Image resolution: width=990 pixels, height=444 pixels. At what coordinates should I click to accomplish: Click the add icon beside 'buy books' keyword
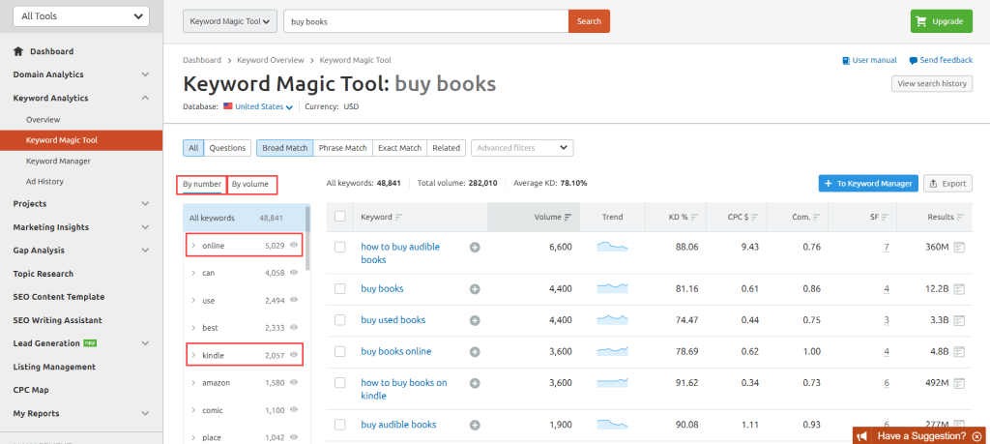pos(474,289)
